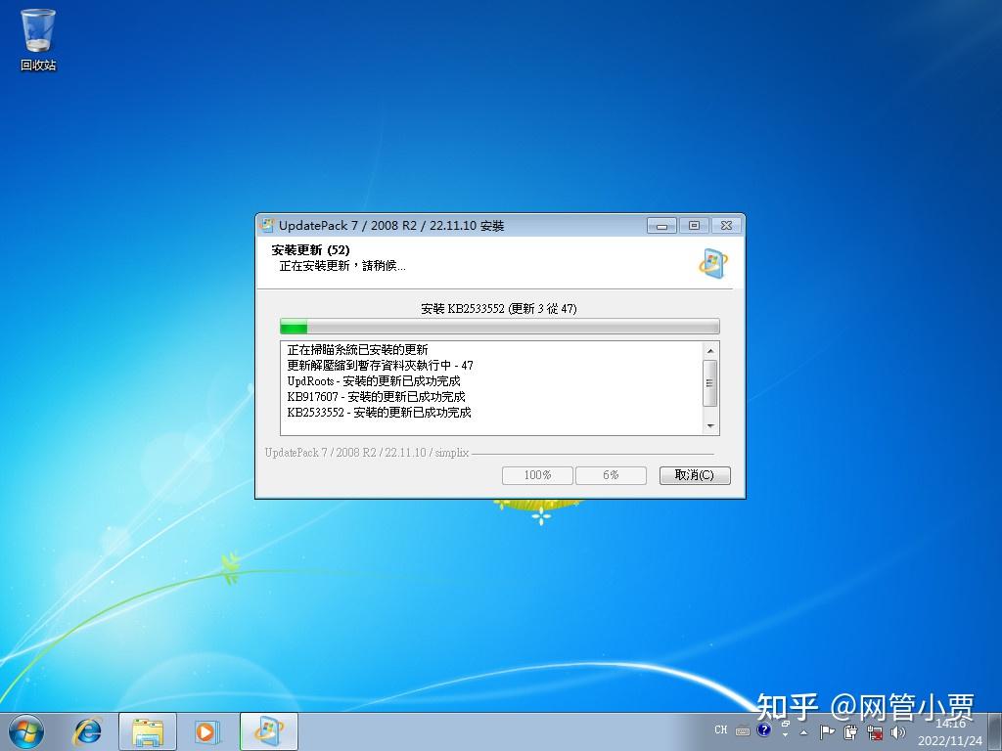This screenshot has width=1002, height=751.
Task: Select log line 正在掃瞄系統已安裝的更新
Action: 357,350
